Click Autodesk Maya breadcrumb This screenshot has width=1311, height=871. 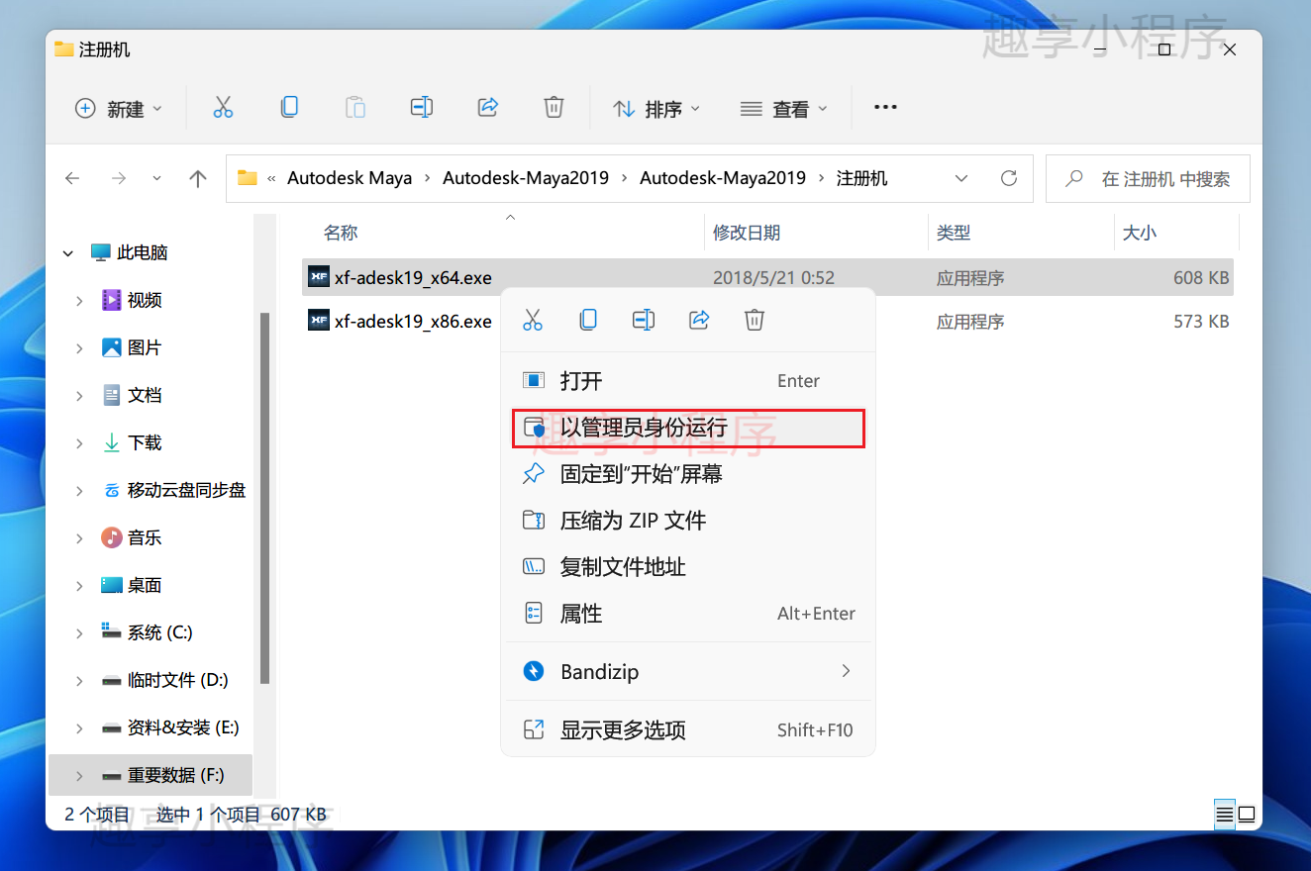tap(350, 178)
